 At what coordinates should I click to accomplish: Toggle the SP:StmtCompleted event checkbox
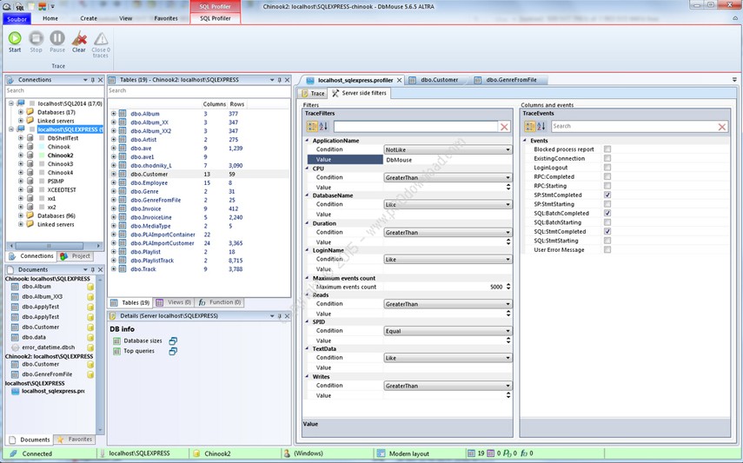click(607, 195)
